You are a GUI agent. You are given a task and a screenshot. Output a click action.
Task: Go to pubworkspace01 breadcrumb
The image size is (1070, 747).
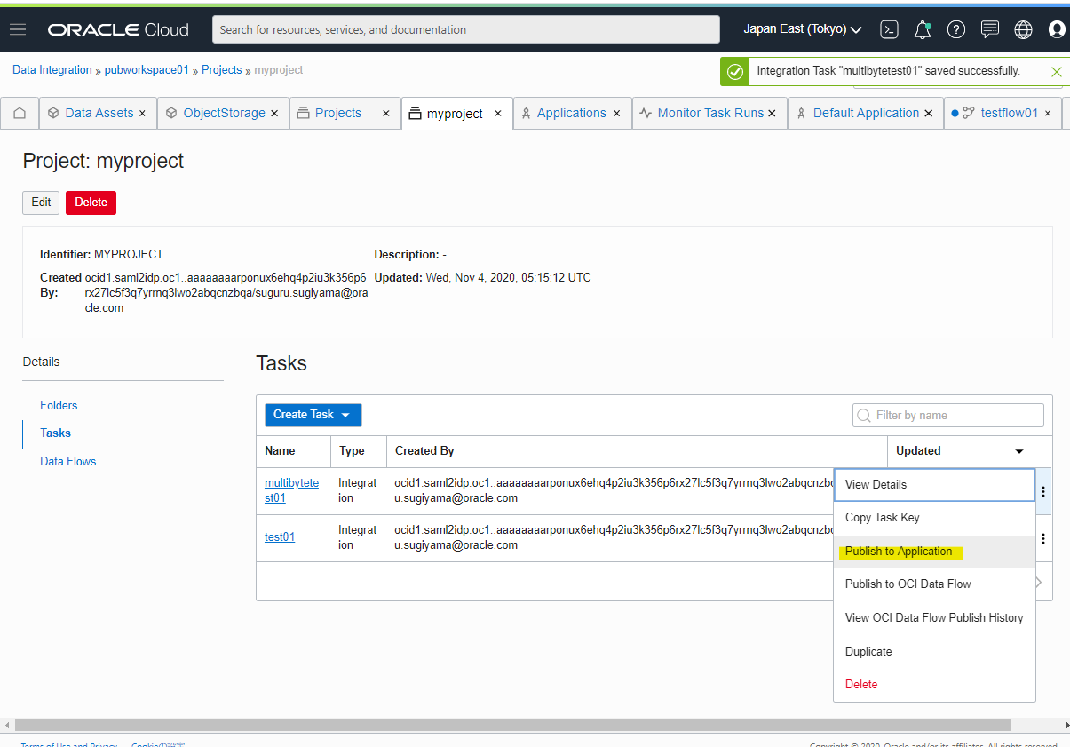(147, 70)
